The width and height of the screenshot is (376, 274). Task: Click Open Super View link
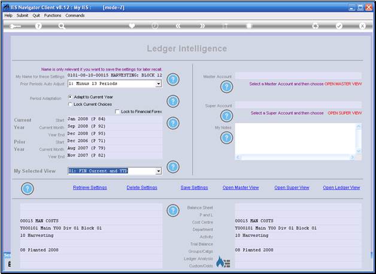[292, 187]
